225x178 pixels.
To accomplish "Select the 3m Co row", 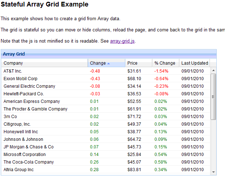I will click(105, 117).
